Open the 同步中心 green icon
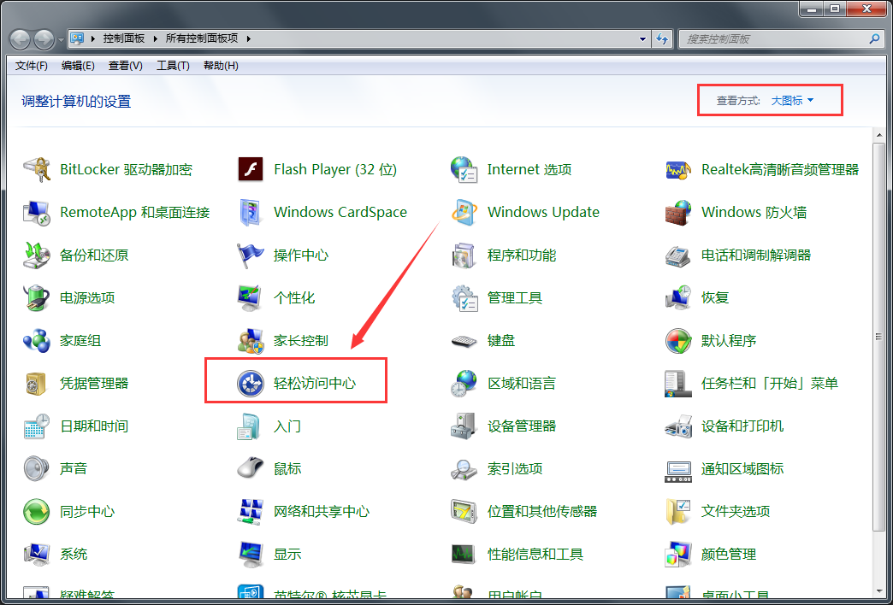Screen dimensions: 893x605 37,511
